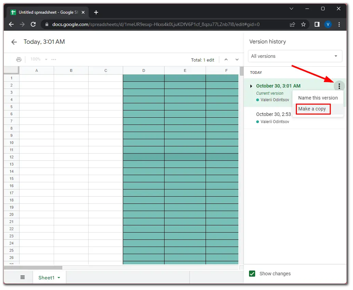Image resolution: width=353 pixels, height=290 pixels.
Task: Click the Current version label
Action: 270,93
